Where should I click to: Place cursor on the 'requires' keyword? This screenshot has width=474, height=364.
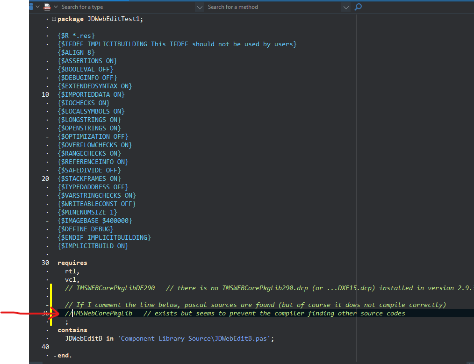pyautogui.click(x=72, y=263)
